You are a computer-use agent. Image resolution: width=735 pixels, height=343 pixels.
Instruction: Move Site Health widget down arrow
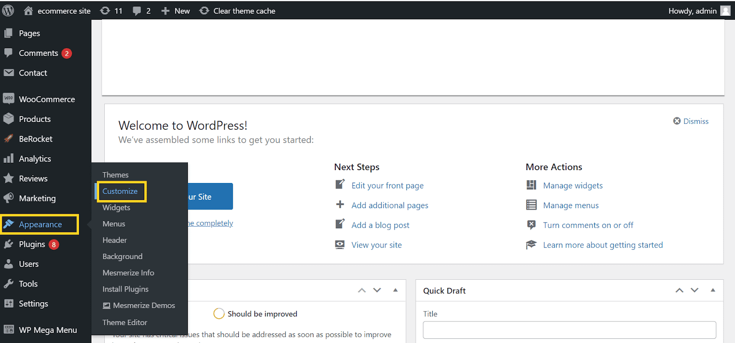(x=377, y=290)
